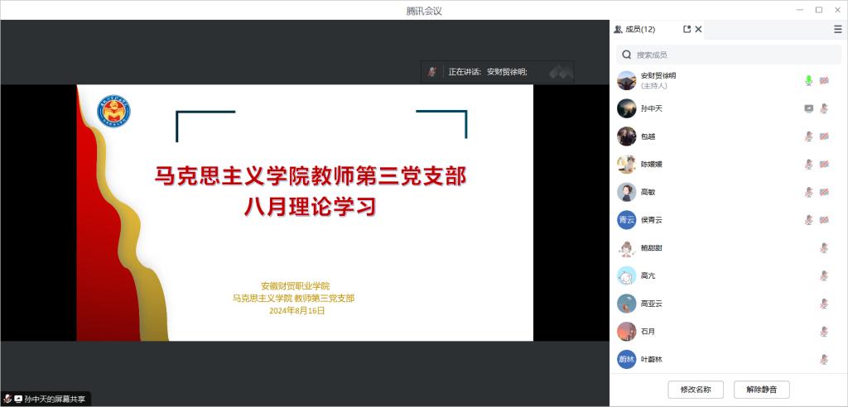Toggle the camera icon for 侯青云
Screen dimensions: 848x407
pyautogui.click(x=824, y=220)
